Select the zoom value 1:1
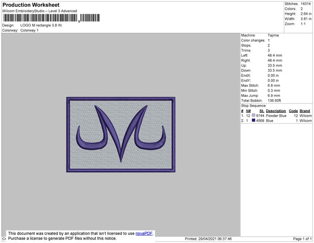The height and width of the screenshot is (243, 314). (x=303, y=24)
